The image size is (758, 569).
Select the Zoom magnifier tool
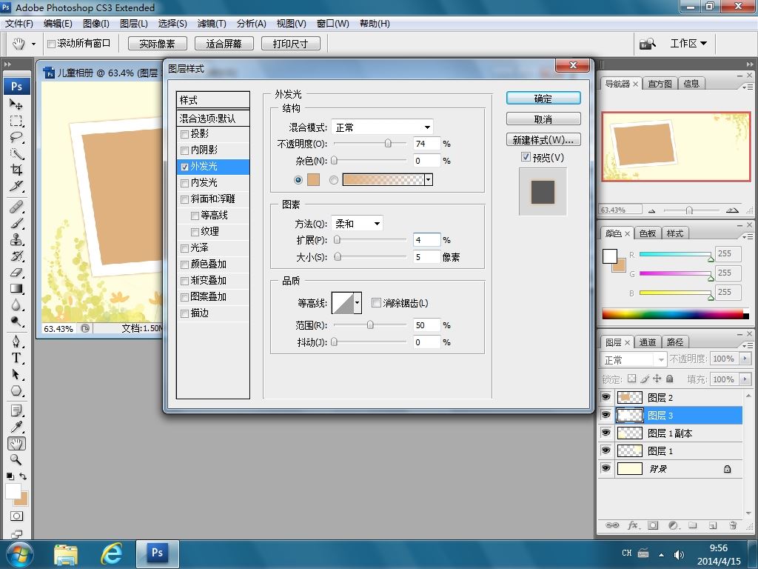[x=16, y=459]
